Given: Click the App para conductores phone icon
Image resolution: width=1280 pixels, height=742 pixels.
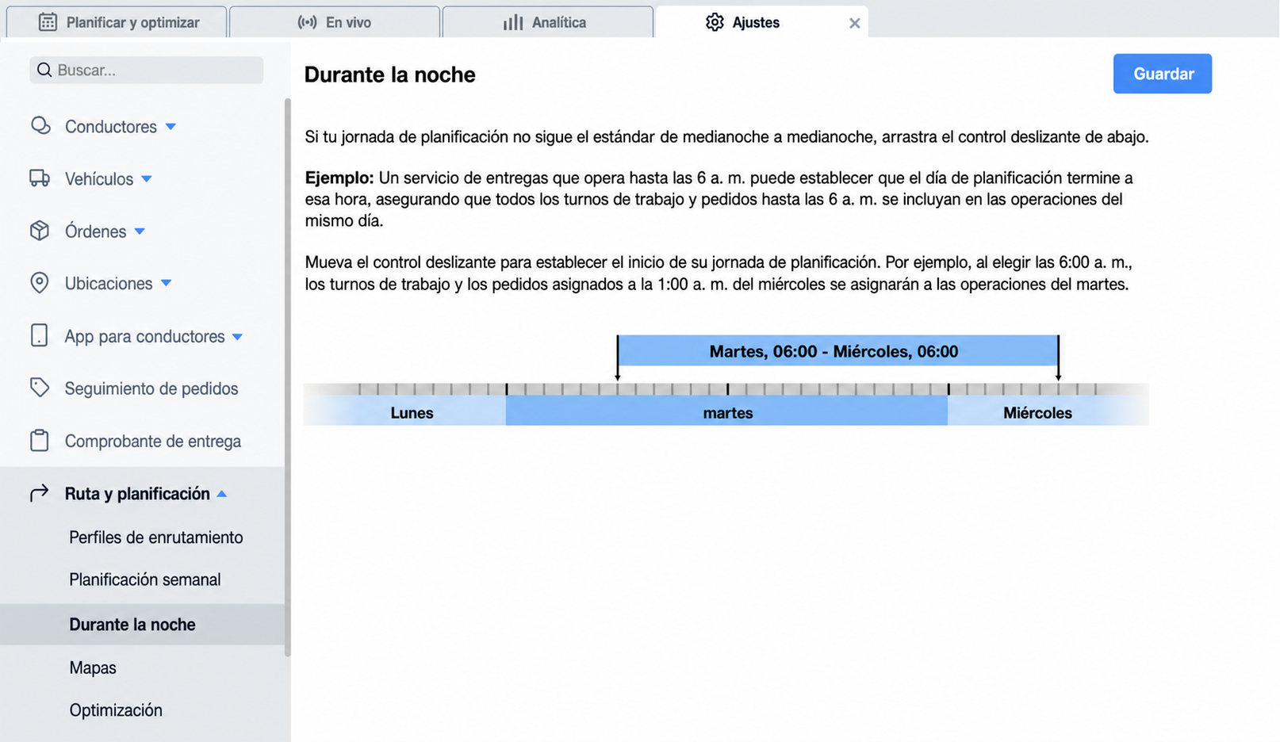Looking at the screenshot, I should coord(40,336).
